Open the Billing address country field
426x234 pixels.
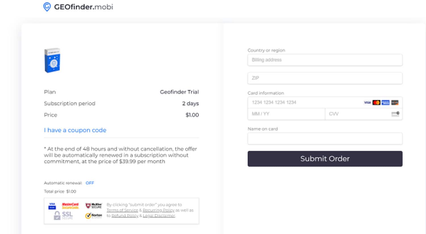point(325,60)
